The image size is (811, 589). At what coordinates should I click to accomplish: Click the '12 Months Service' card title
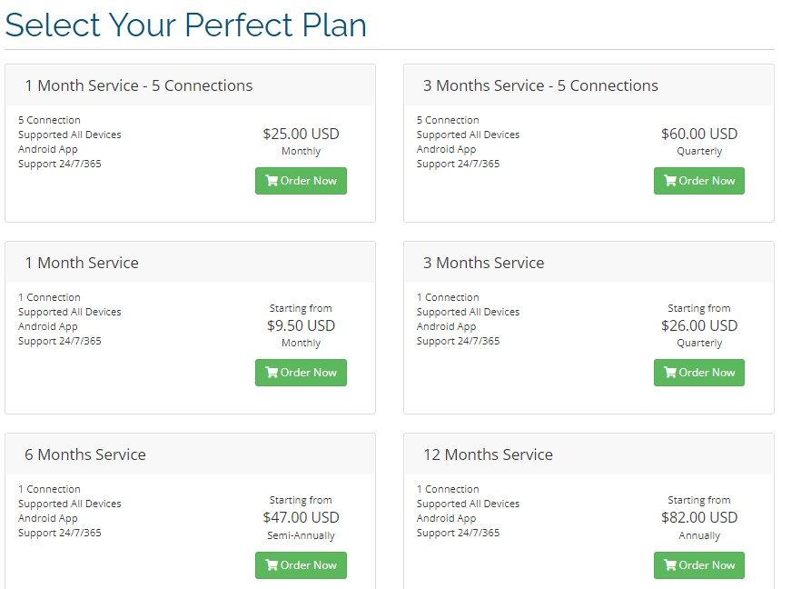(488, 454)
